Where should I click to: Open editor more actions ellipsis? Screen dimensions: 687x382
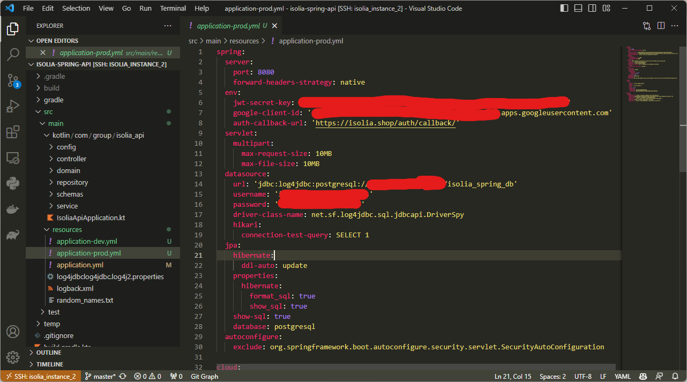[x=676, y=26]
